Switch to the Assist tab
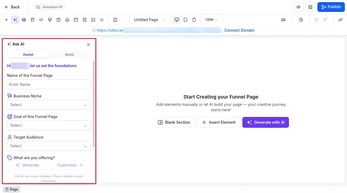This screenshot has height=193, width=347. (x=28, y=54)
